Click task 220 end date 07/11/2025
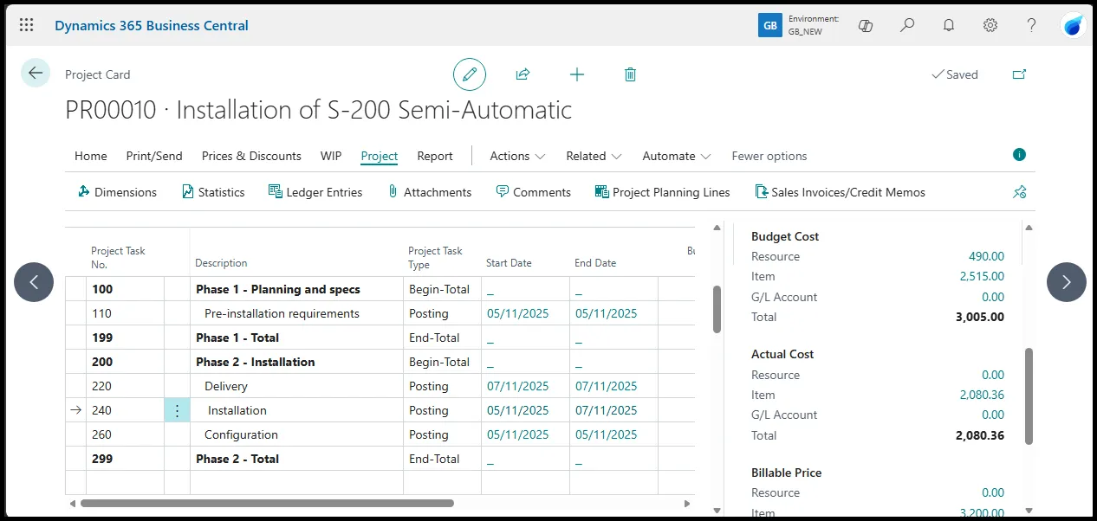This screenshot has height=521, width=1097. 606,386
